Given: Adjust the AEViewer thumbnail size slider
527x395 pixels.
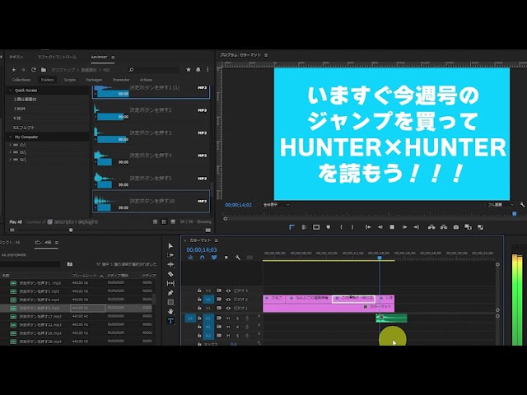Looking at the screenshot, I should (x=71, y=230).
